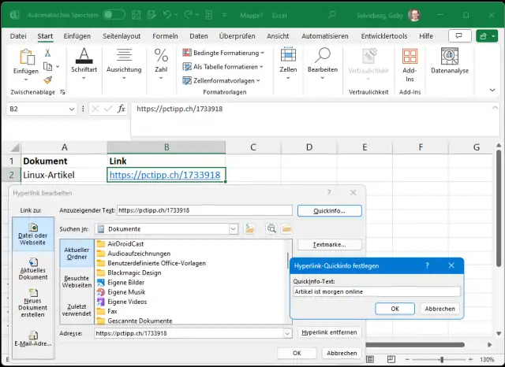505x367 pixels.
Task: Select Datei oder Webseite link type
Action: click(33, 233)
